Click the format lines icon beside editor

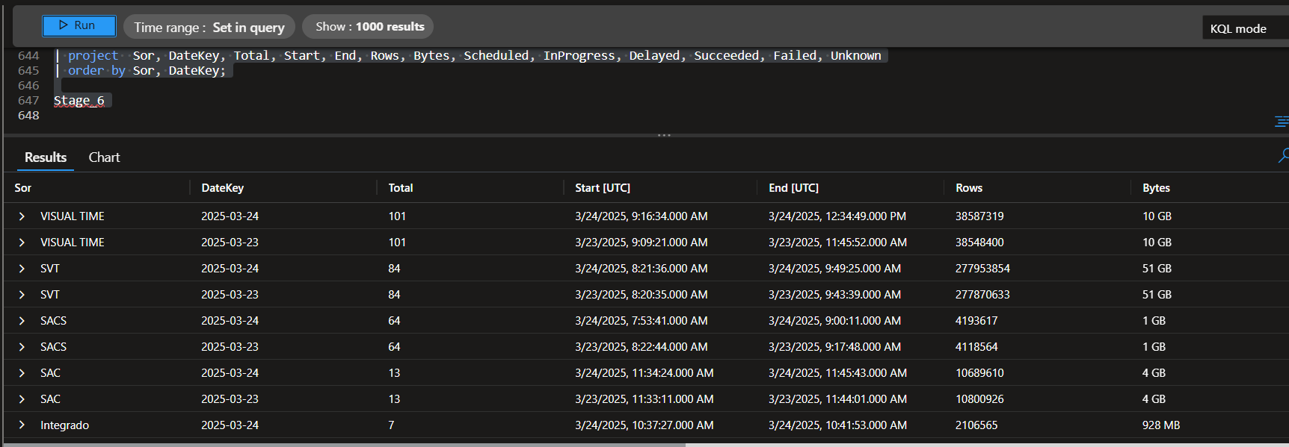tap(1282, 122)
